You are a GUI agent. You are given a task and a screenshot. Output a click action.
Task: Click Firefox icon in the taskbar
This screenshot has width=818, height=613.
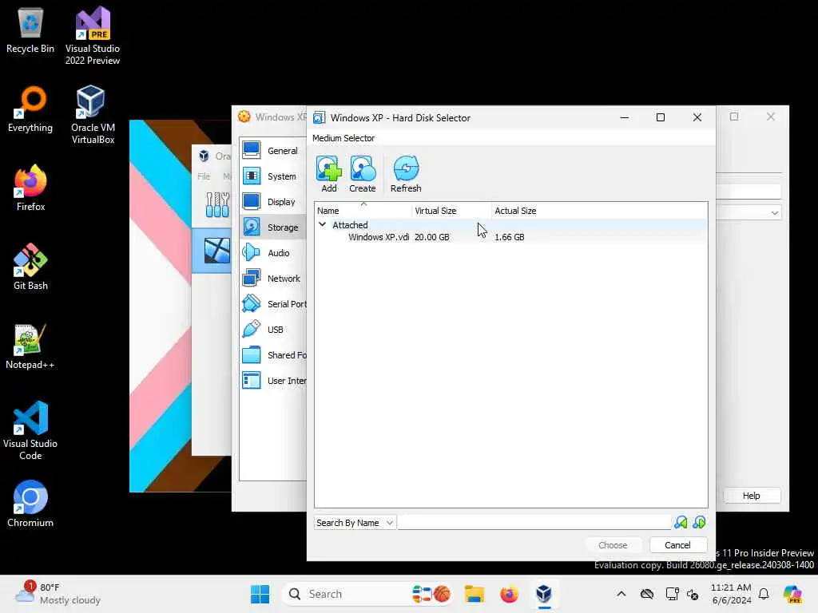[509, 594]
